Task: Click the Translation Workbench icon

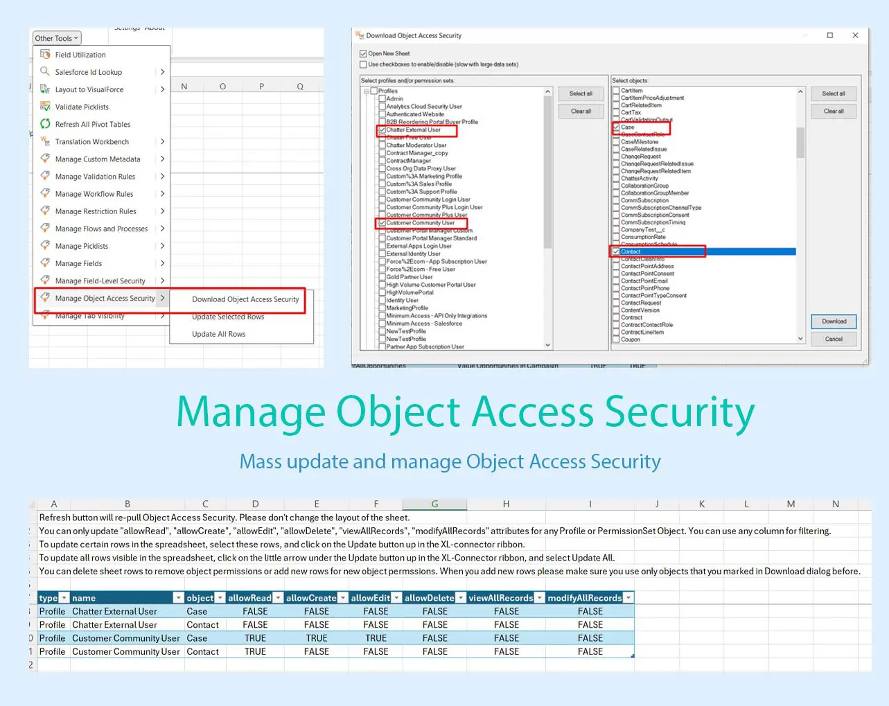Action: coord(45,141)
